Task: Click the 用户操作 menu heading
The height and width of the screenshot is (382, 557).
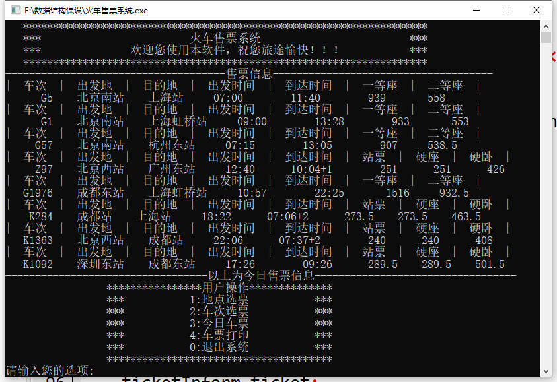Action: [x=225, y=287]
